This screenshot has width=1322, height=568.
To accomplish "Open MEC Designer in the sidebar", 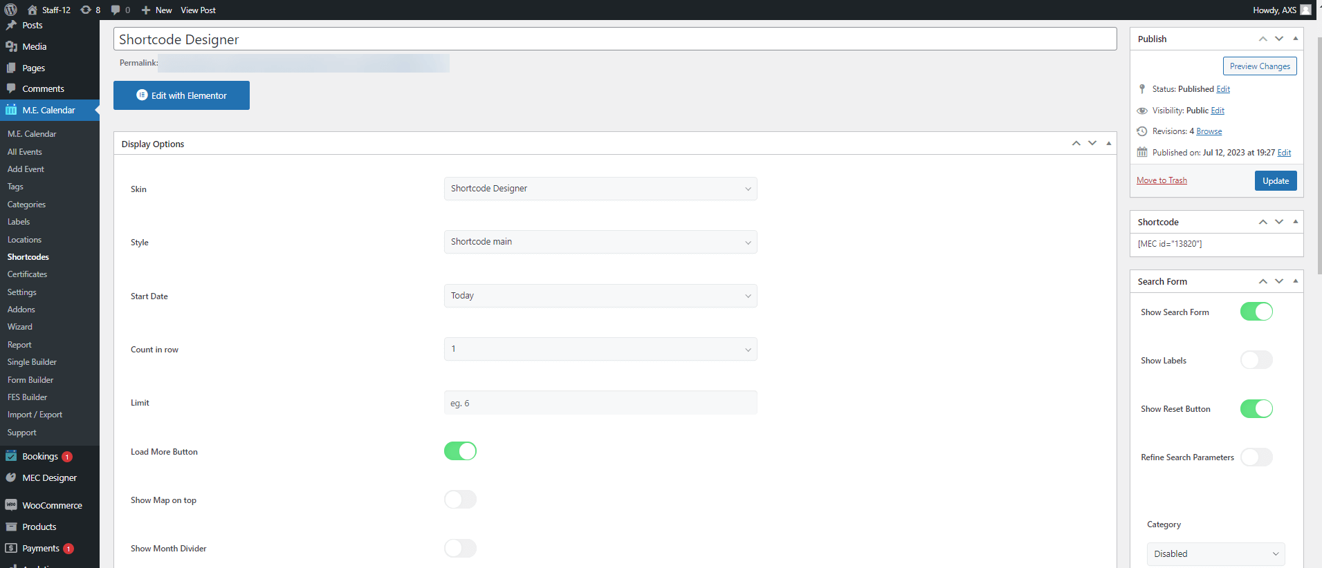I will click(49, 477).
